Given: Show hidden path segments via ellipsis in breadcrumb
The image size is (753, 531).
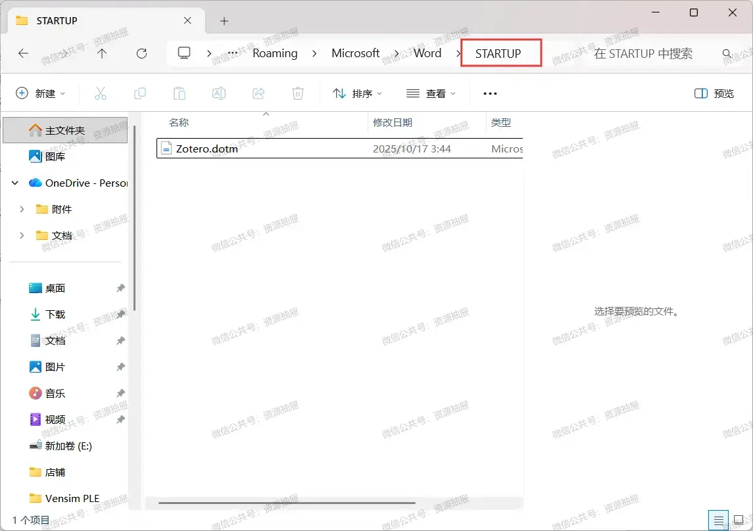Looking at the screenshot, I should click(x=233, y=53).
